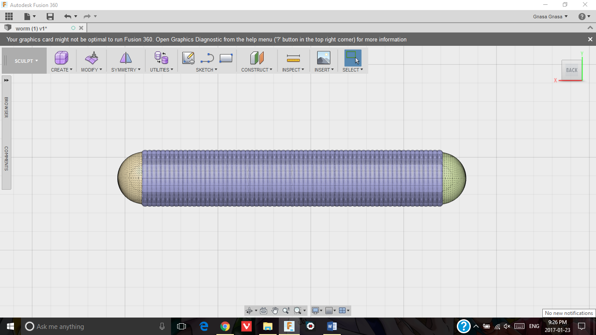The height and width of the screenshot is (335, 596).
Task: Expand the CREATE menu
Action: (x=62, y=70)
